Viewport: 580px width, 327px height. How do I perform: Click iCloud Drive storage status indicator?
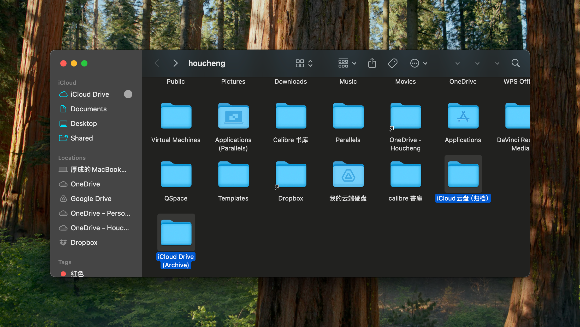pos(128,94)
